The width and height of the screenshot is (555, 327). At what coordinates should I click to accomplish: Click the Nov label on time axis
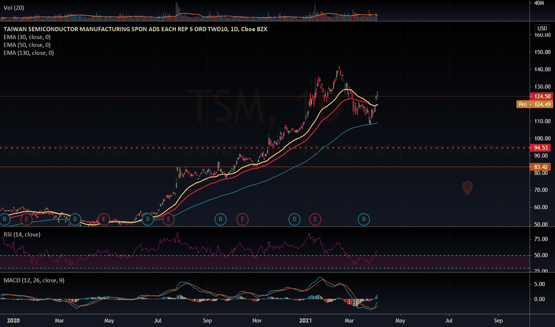pyautogui.click(x=257, y=320)
